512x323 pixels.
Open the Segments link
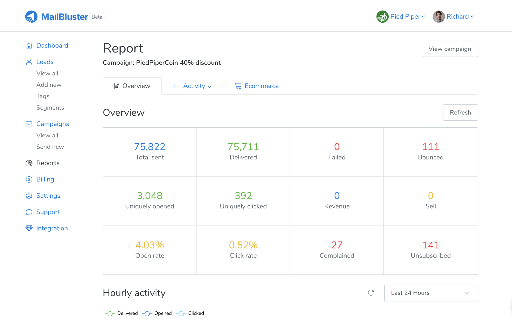pyautogui.click(x=50, y=108)
